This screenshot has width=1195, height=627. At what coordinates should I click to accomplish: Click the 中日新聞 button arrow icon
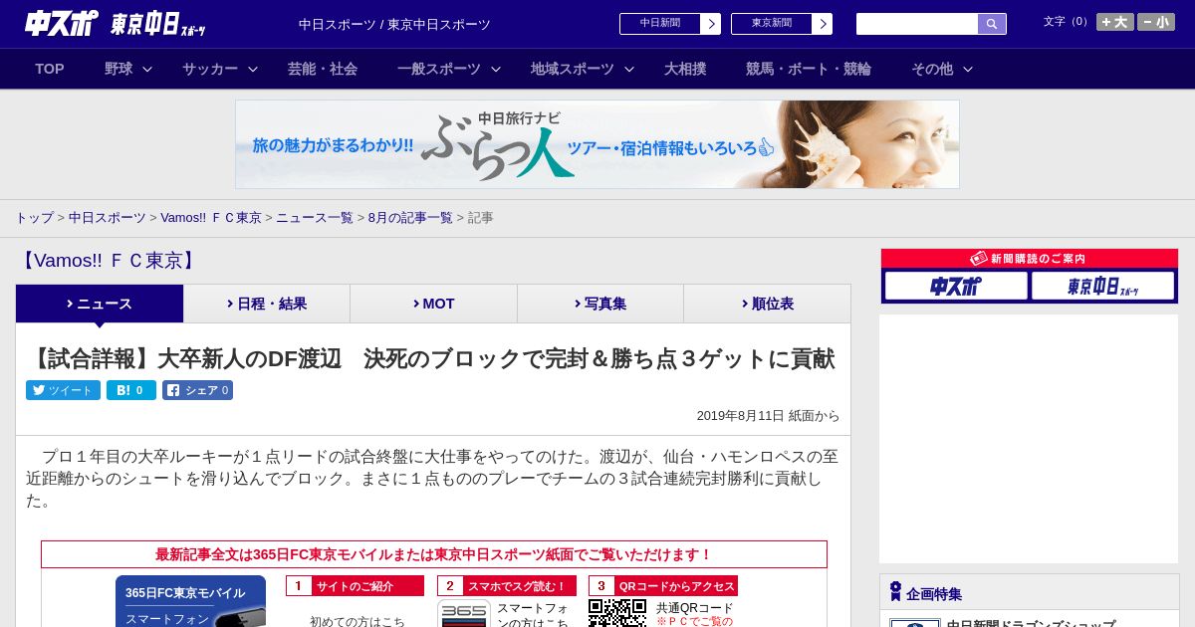coord(711,24)
